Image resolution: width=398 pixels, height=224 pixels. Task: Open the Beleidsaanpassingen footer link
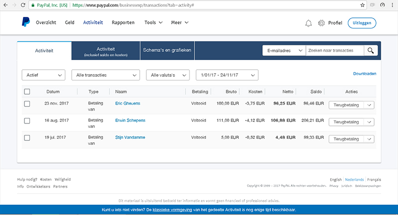click(x=368, y=186)
